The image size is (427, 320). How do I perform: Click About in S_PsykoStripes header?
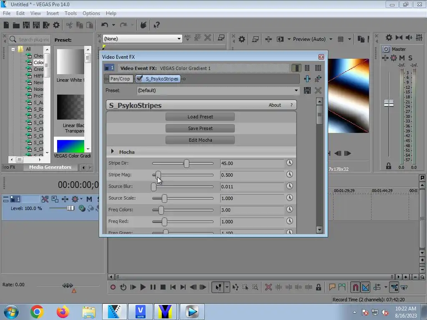click(274, 105)
